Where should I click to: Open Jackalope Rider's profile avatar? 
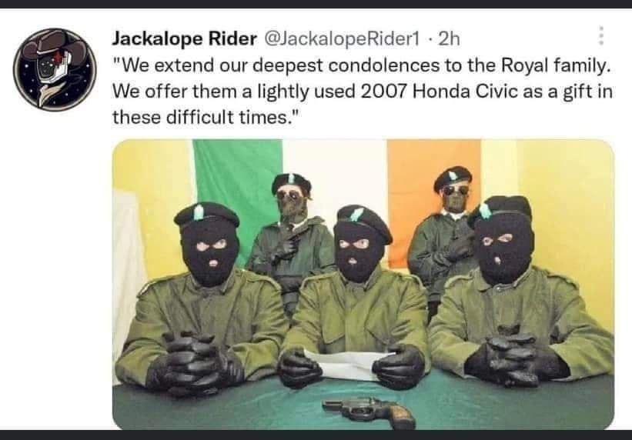pos(55,69)
